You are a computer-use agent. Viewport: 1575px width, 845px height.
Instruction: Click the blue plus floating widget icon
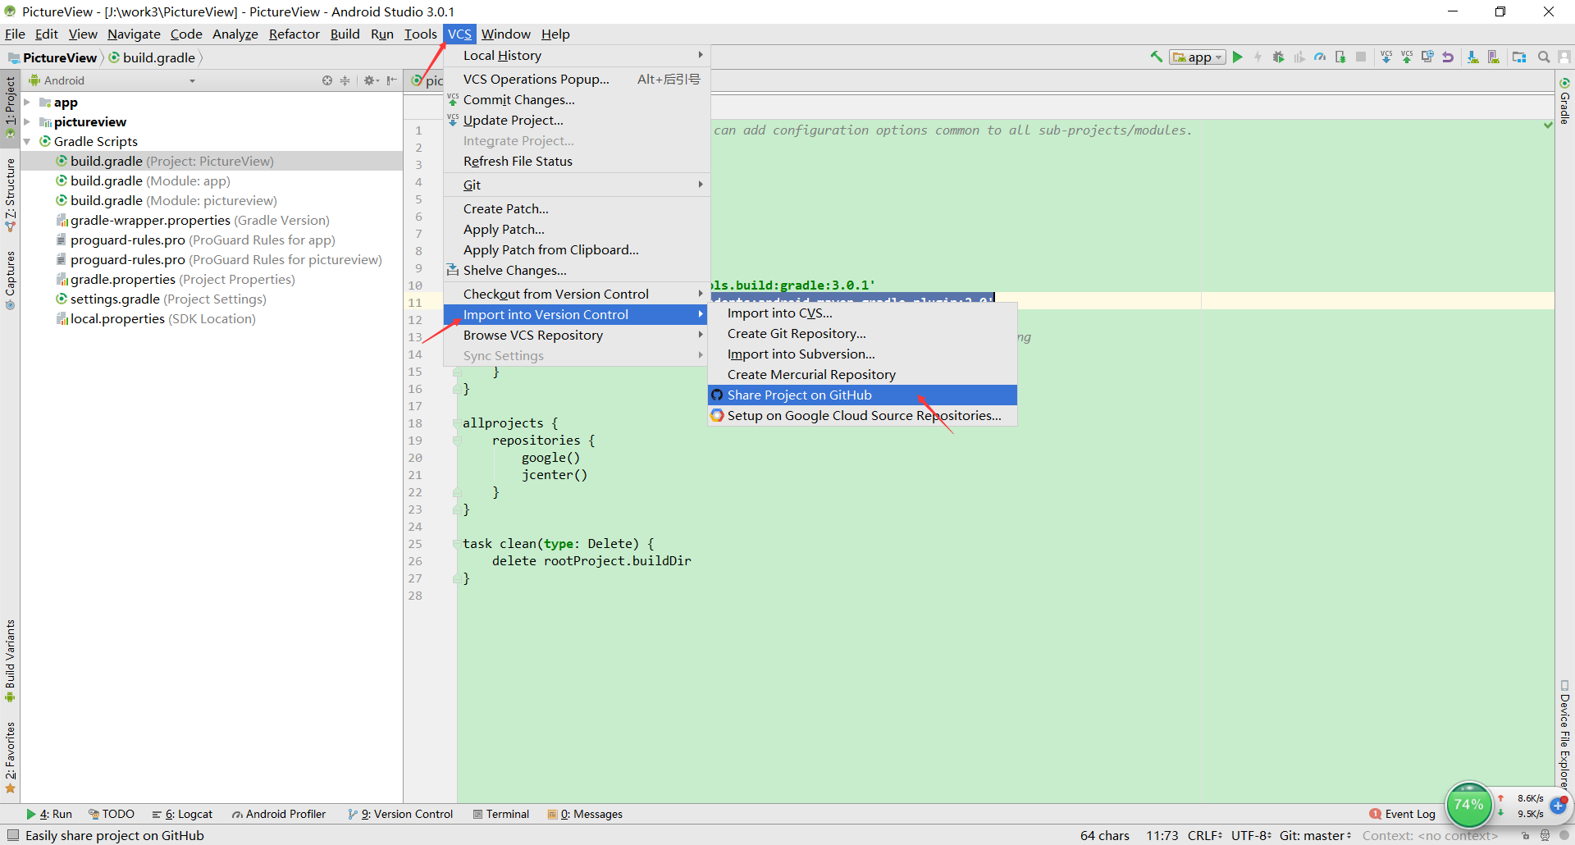1559,806
